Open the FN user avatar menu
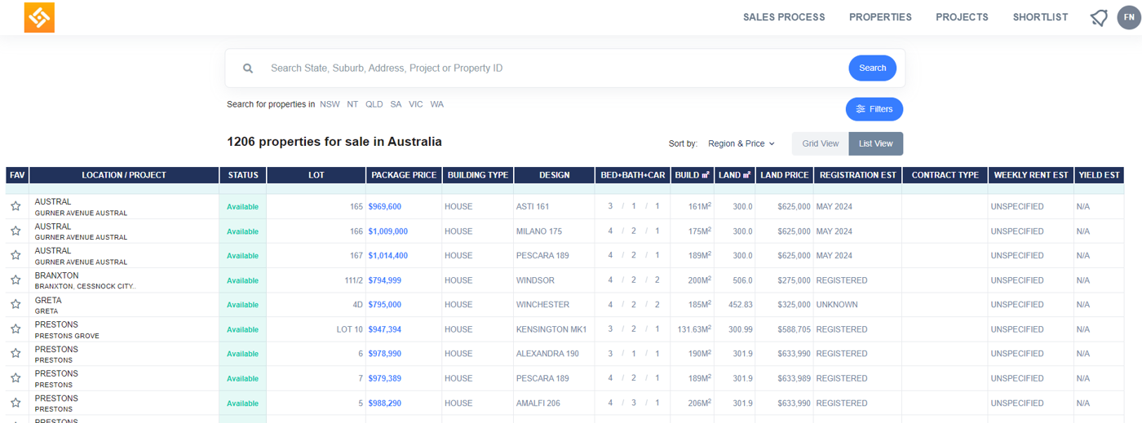 [x=1129, y=17]
